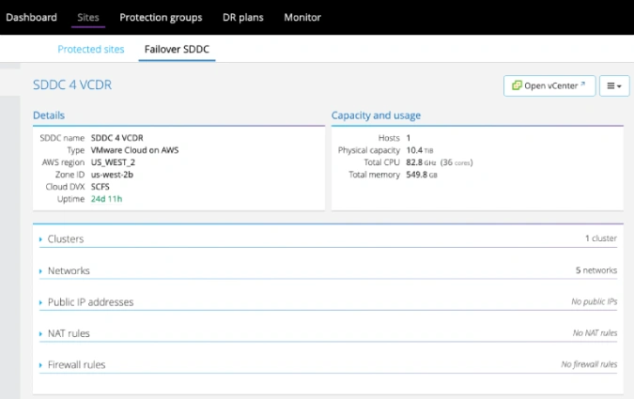Click the external link arrow on Open vCenter
The height and width of the screenshot is (399, 634).
pyautogui.click(x=582, y=84)
